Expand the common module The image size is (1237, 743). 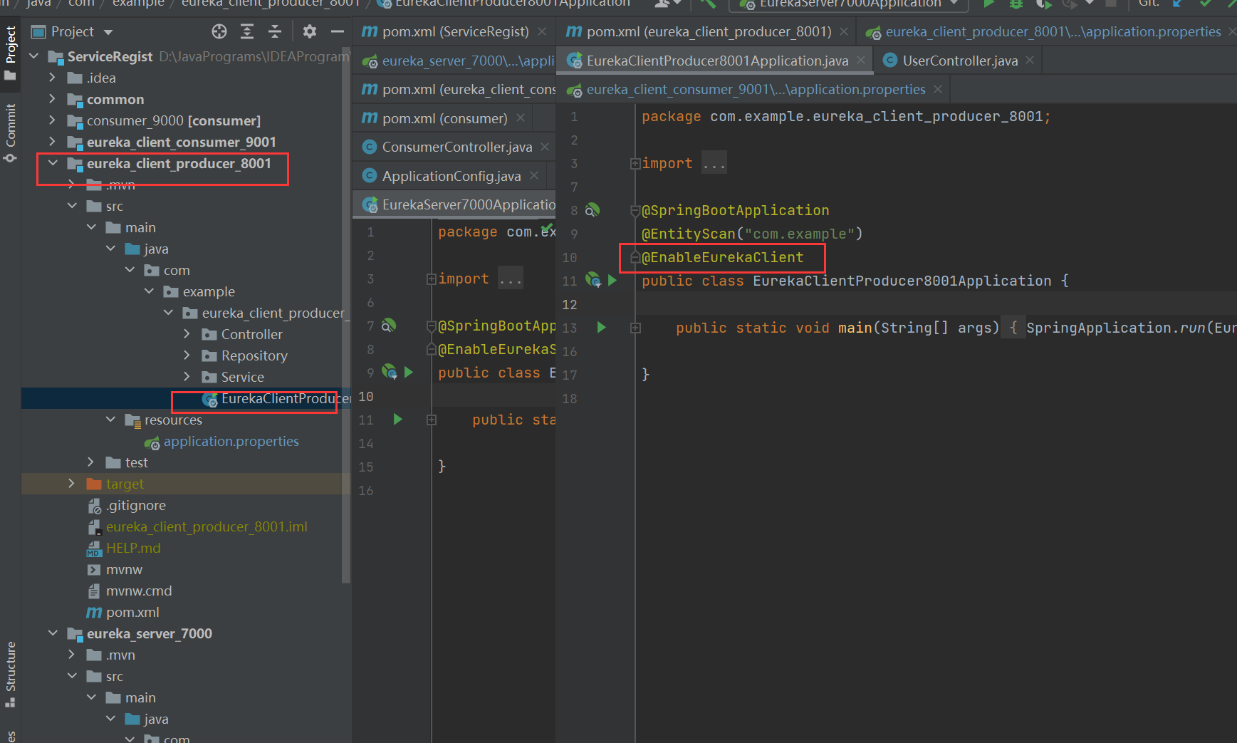52,98
